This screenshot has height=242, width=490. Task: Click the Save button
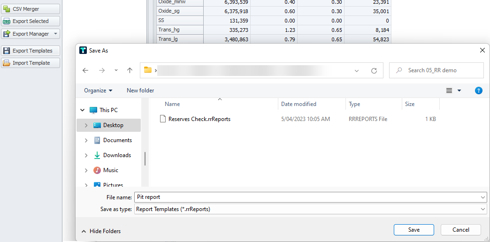click(414, 230)
